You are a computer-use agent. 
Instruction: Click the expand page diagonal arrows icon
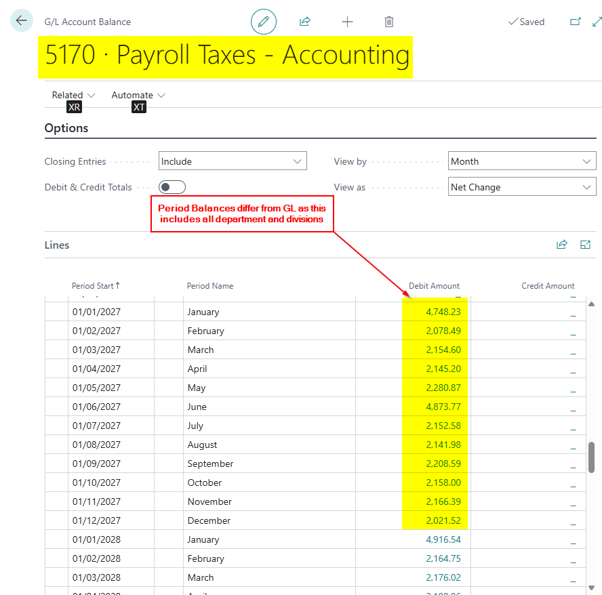coord(597,22)
